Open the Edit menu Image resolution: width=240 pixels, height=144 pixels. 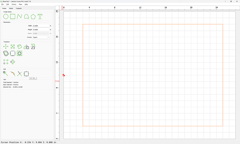pyautogui.click(x=8, y=4)
